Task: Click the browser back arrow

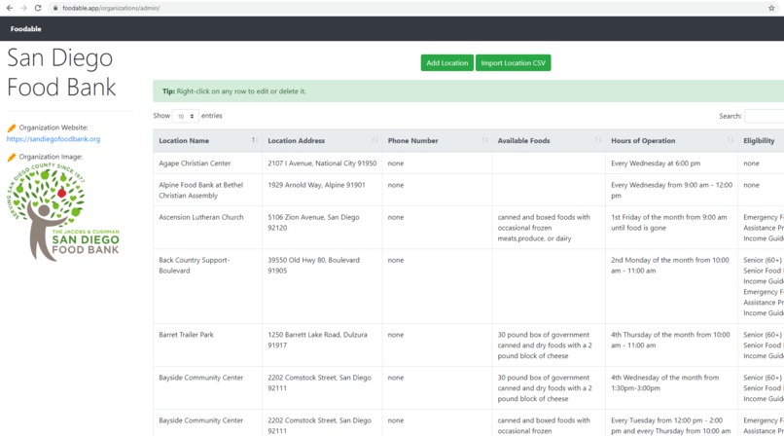Action: click(10, 8)
